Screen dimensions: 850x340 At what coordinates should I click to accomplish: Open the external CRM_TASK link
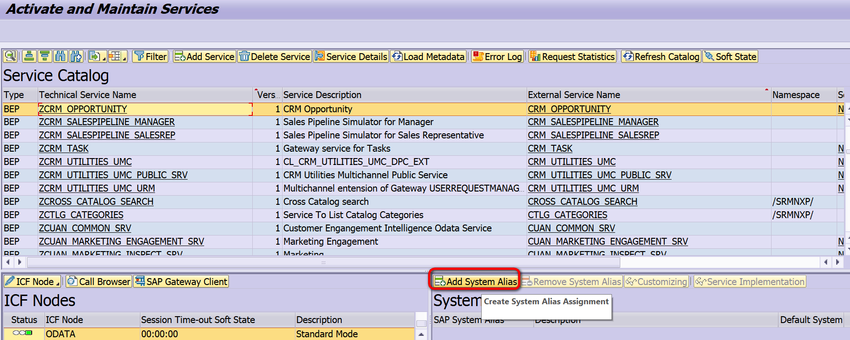(x=550, y=148)
